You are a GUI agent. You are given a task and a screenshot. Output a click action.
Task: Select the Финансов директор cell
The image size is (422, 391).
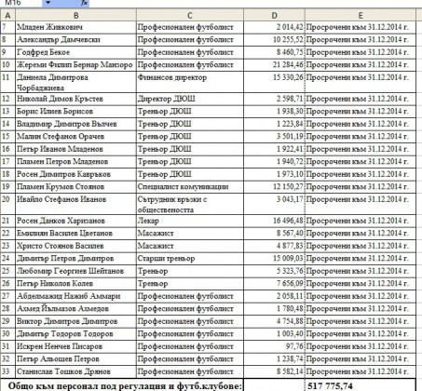coord(190,82)
